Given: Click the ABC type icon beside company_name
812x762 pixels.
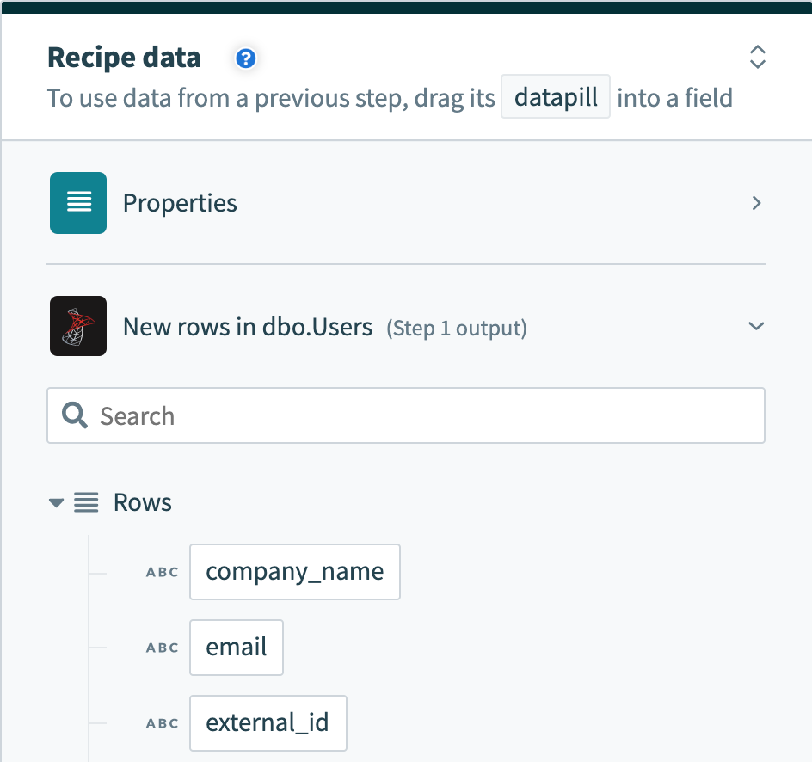Looking at the screenshot, I should 162,572.
